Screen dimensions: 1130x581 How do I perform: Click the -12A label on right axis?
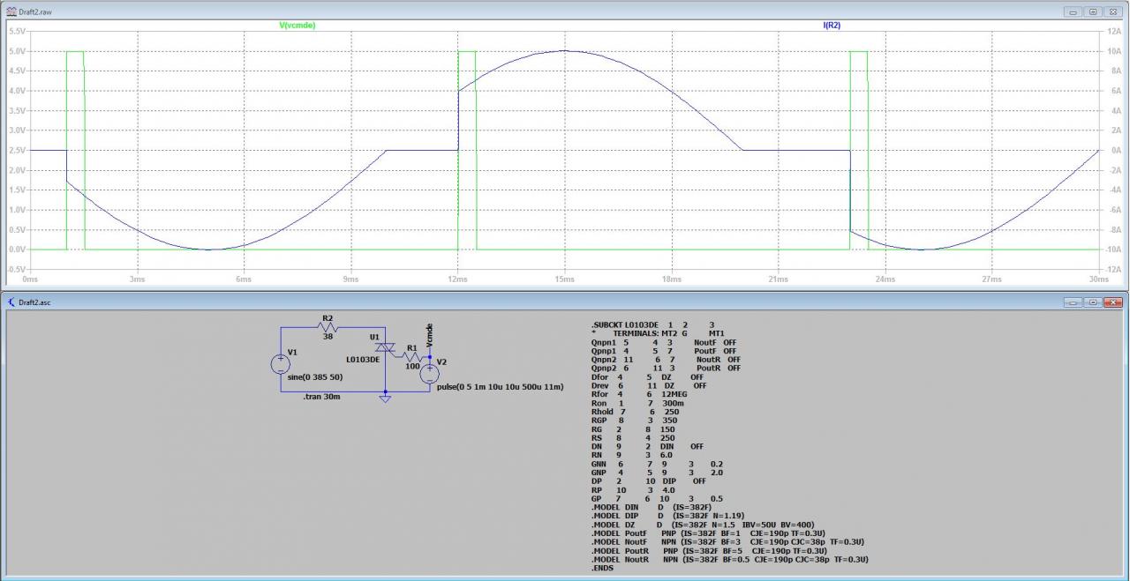[1111, 268]
